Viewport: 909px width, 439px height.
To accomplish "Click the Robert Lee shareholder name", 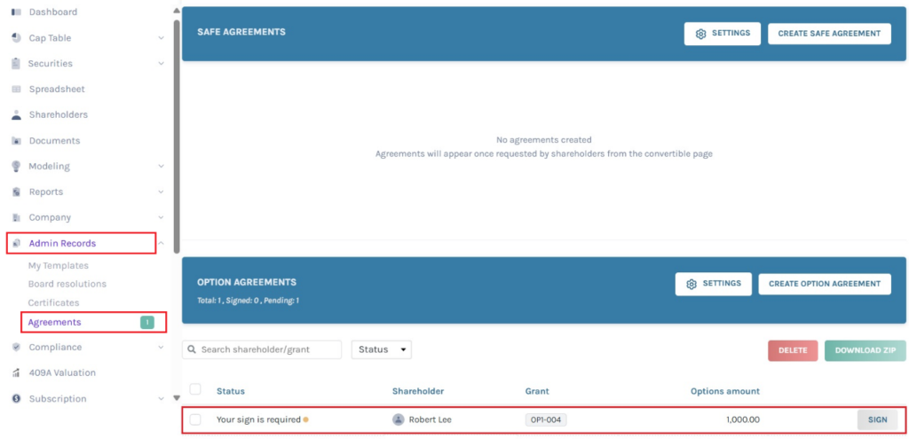I will (x=431, y=419).
